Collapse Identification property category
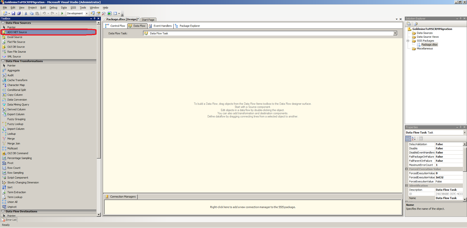Image resolution: width=467 pixels, height=228 pixels. [x=407, y=186]
